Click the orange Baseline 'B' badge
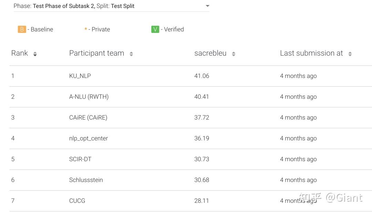Image resolution: width=372 pixels, height=213 pixels. tap(22, 29)
